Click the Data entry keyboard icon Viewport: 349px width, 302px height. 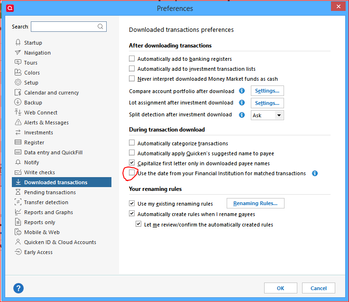[18, 152]
